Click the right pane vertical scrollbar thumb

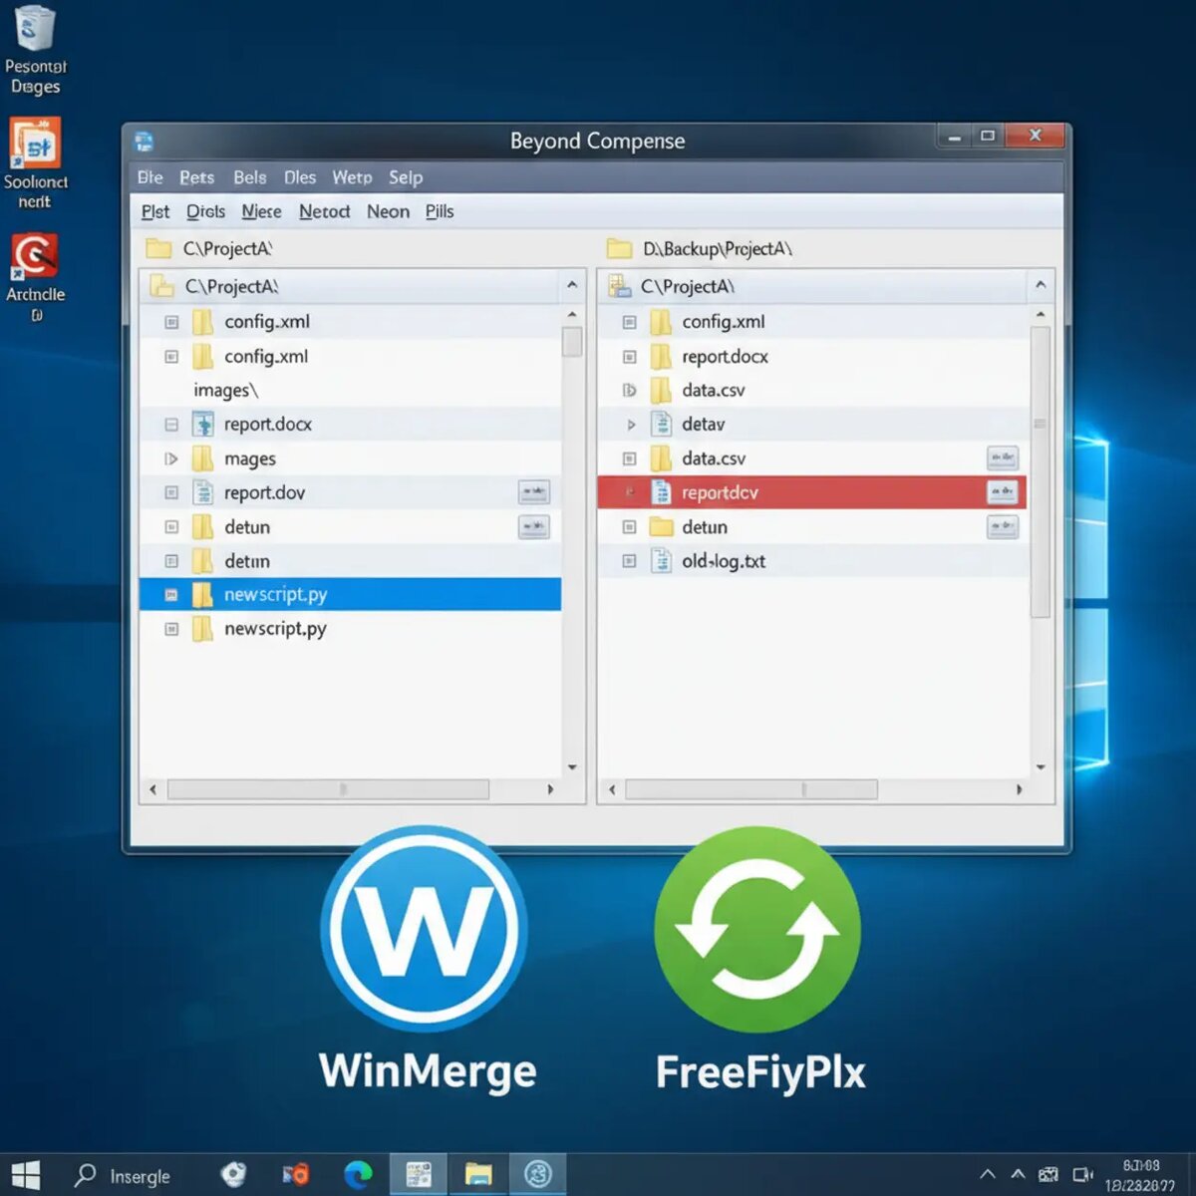1040,471
